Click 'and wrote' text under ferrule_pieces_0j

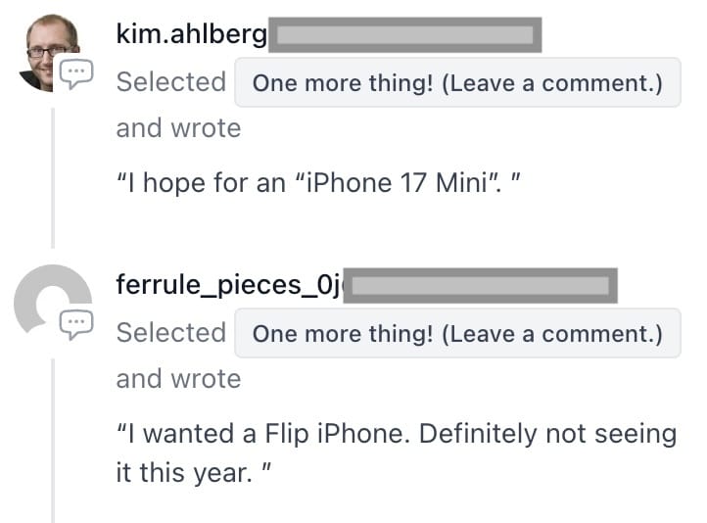(178, 379)
